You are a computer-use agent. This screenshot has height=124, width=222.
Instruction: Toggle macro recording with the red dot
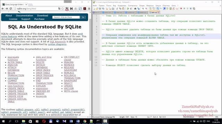[x=181, y=9]
